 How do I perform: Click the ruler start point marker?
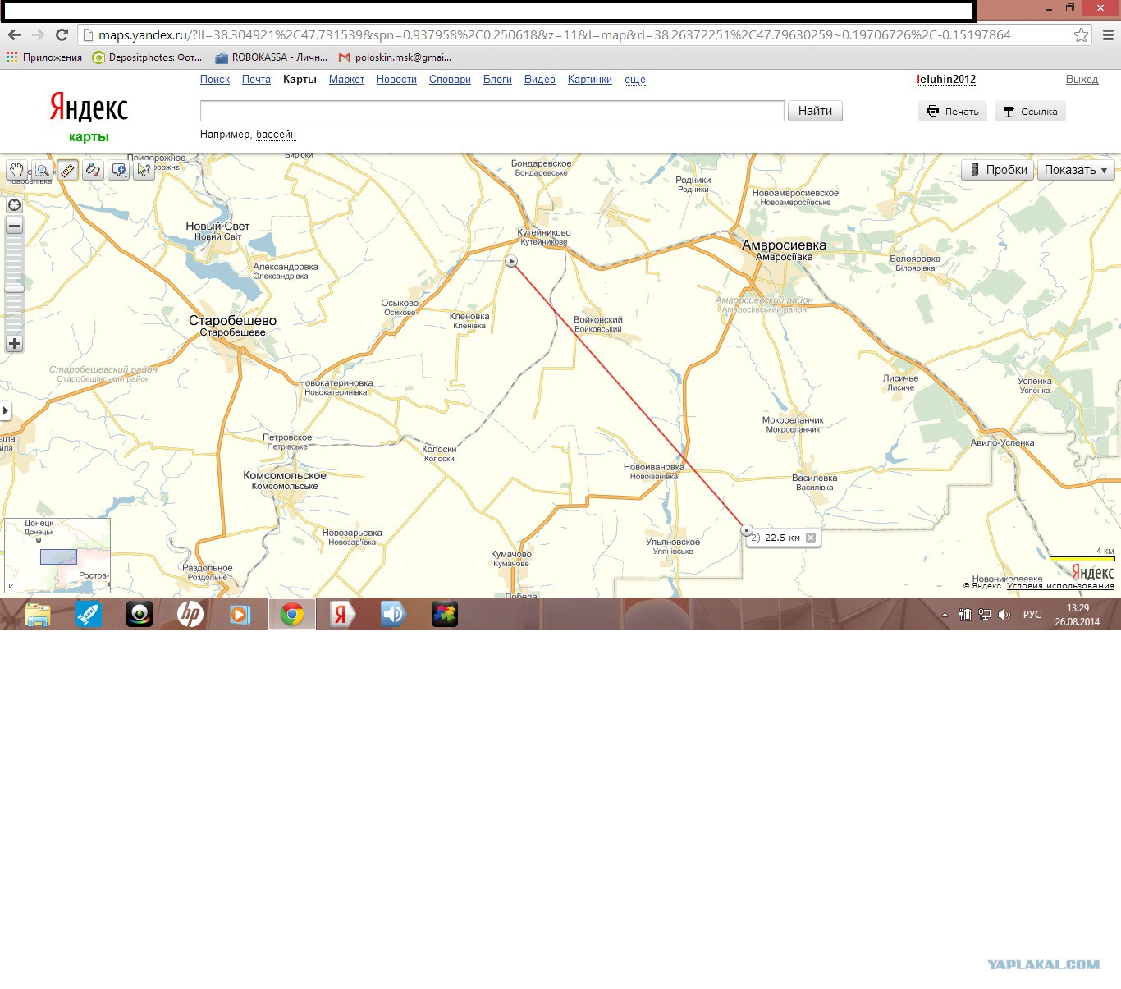coord(511,261)
